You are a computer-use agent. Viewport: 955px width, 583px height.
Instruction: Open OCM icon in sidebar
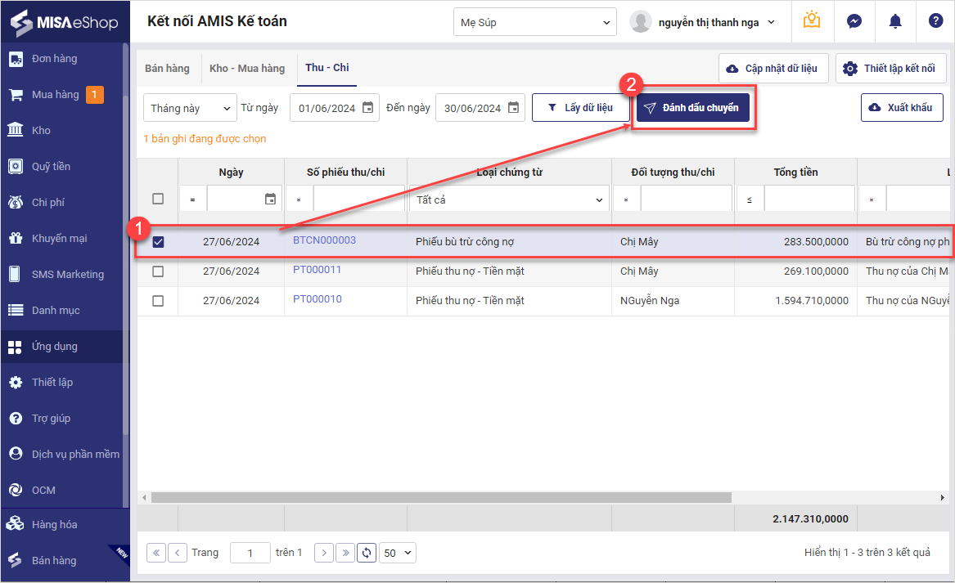tap(16, 490)
